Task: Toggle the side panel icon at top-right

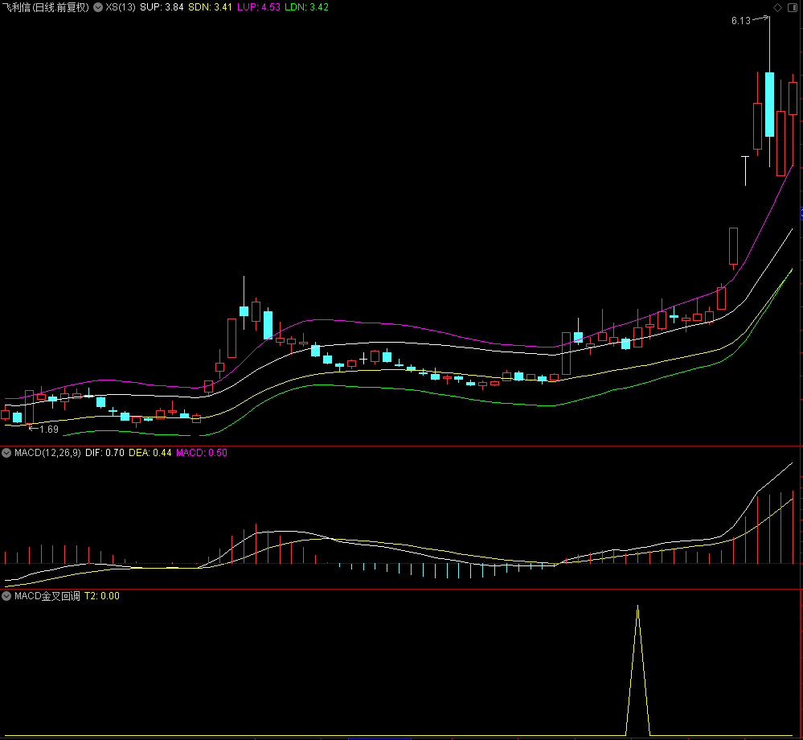Action: 791,7
